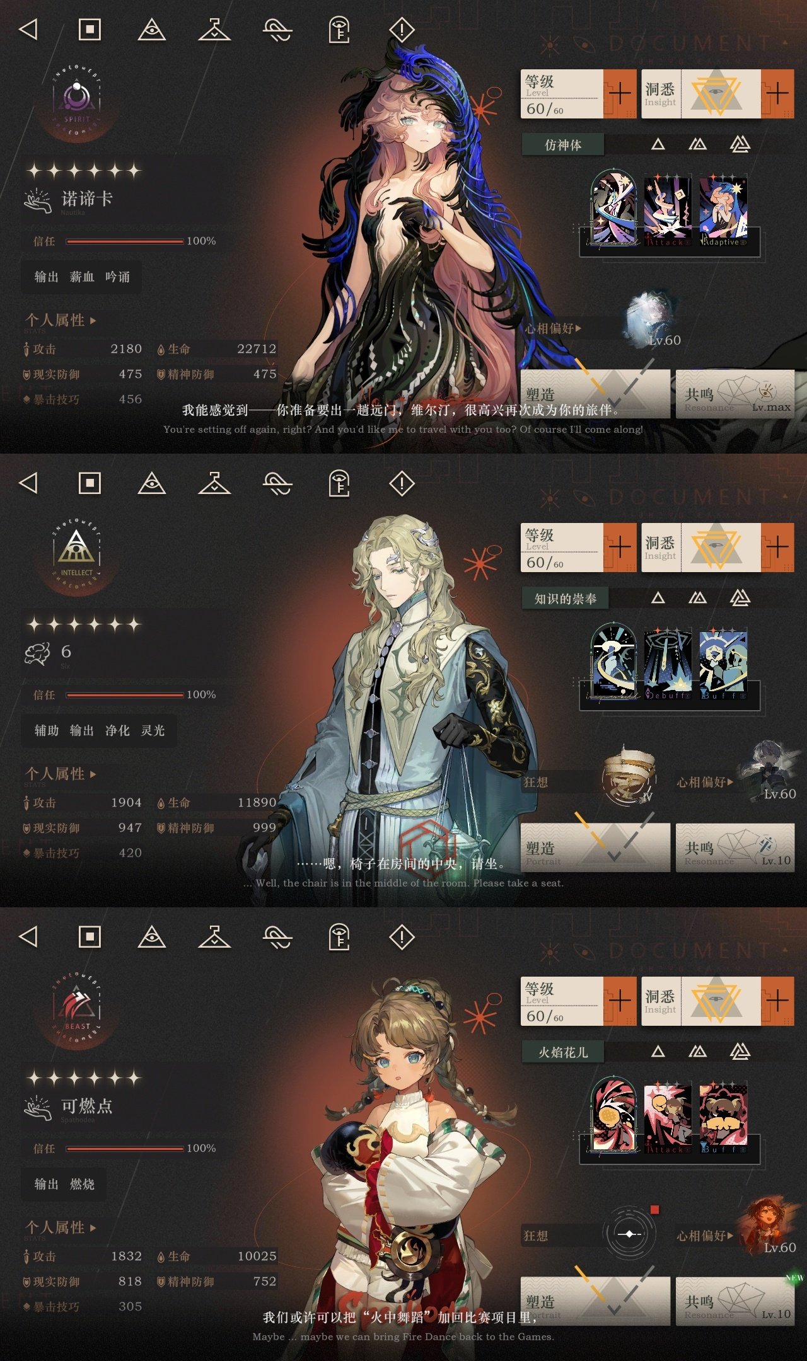This screenshot has width=807, height=1361.
Task: Click the plus button next to Nautika's level 60/60
Action: (620, 94)
